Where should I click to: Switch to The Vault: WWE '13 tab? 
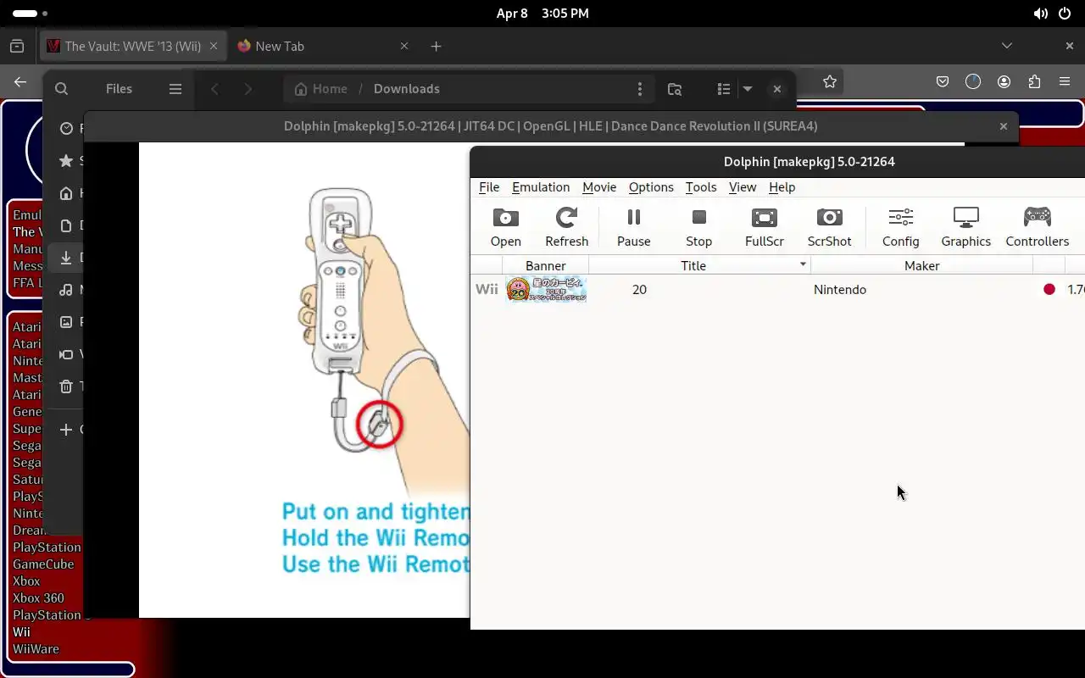pyautogui.click(x=133, y=47)
